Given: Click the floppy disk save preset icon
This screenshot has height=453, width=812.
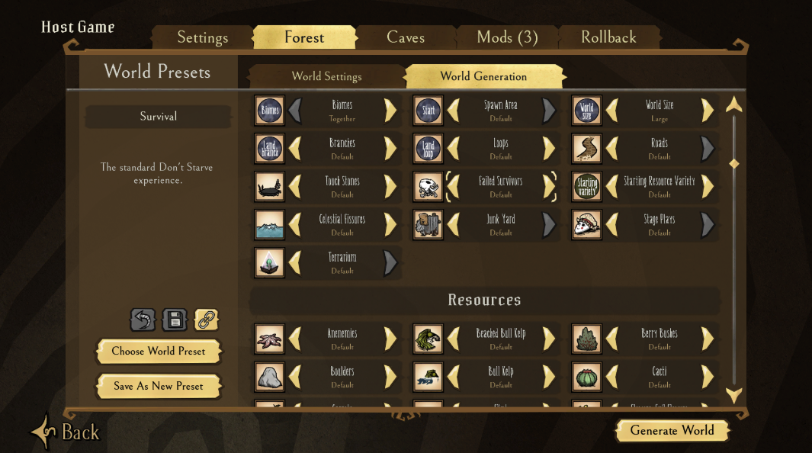Looking at the screenshot, I should (x=175, y=320).
